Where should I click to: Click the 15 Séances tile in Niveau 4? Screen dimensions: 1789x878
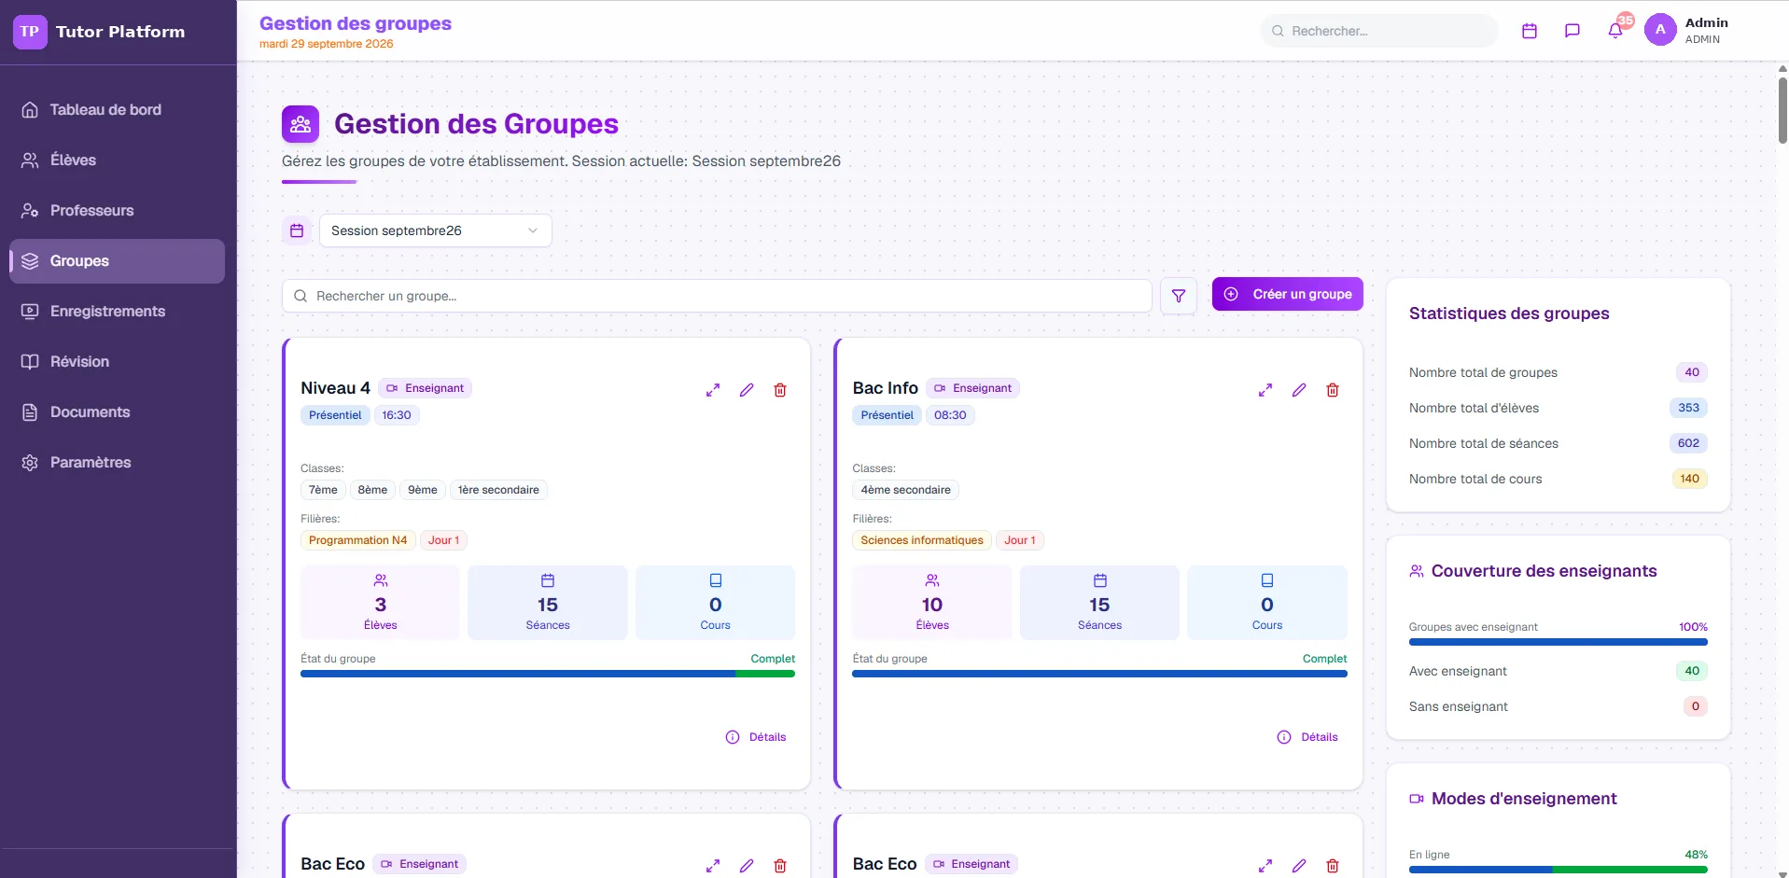(x=548, y=603)
